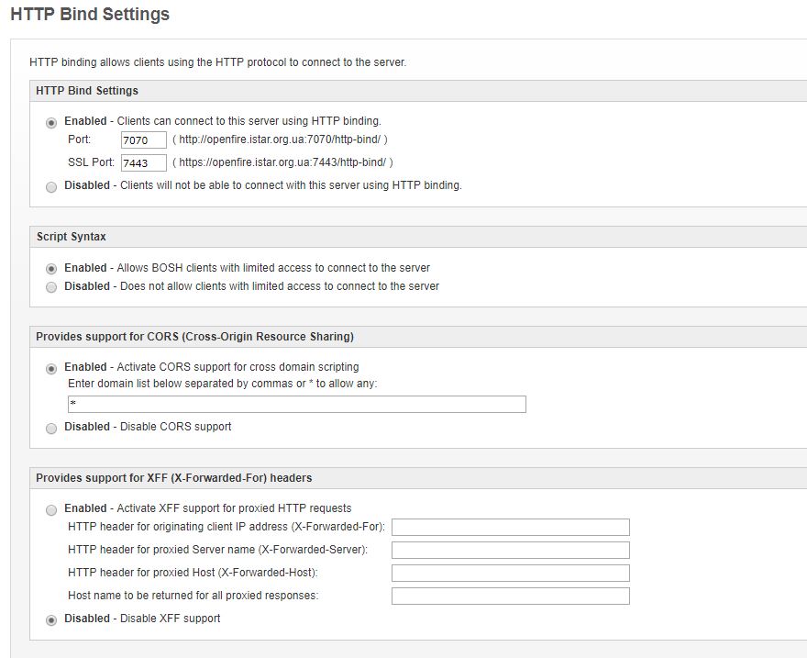Image resolution: width=807 pixels, height=658 pixels.
Task: Click the X-Forwarded-For header input field
Action: coord(511,527)
